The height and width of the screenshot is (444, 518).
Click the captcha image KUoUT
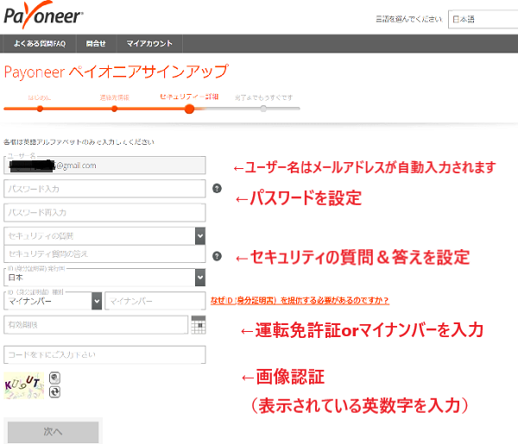[x=24, y=385]
